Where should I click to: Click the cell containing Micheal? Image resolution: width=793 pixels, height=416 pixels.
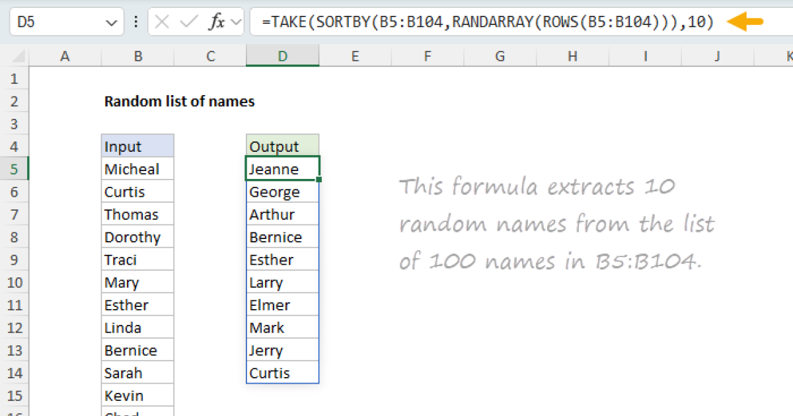pos(137,169)
